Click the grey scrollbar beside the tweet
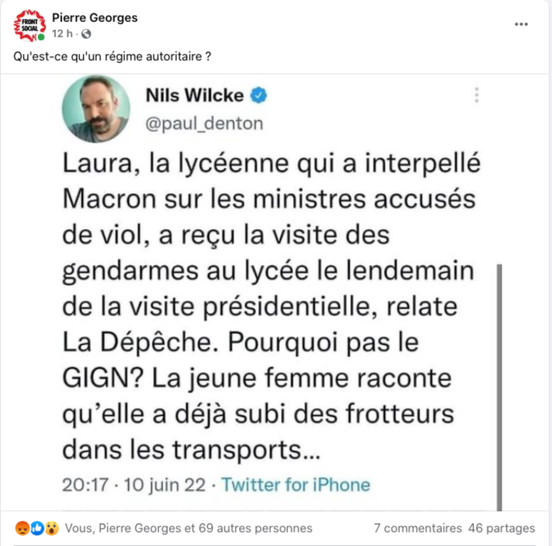The height and width of the screenshot is (546, 552). coord(500,387)
